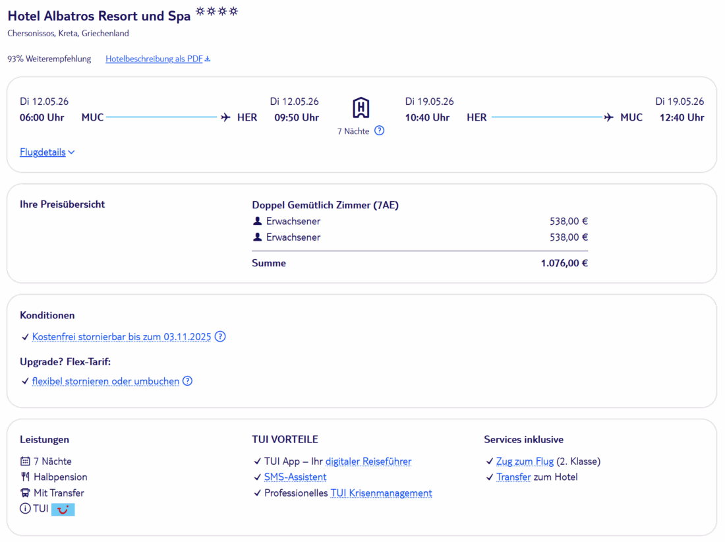Viewport: 725px width, 542px height.
Task: Open the SMS-Assistent link
Action: tap(295, 477)
